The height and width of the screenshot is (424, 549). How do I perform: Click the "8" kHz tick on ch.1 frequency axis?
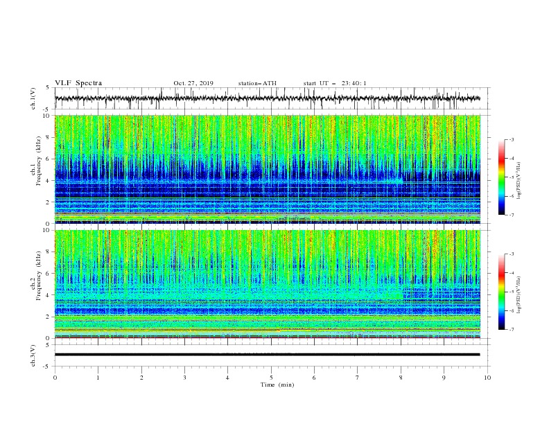coord(49,137)
